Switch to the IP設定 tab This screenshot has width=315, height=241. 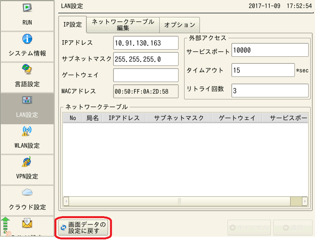tap(72, 25)
